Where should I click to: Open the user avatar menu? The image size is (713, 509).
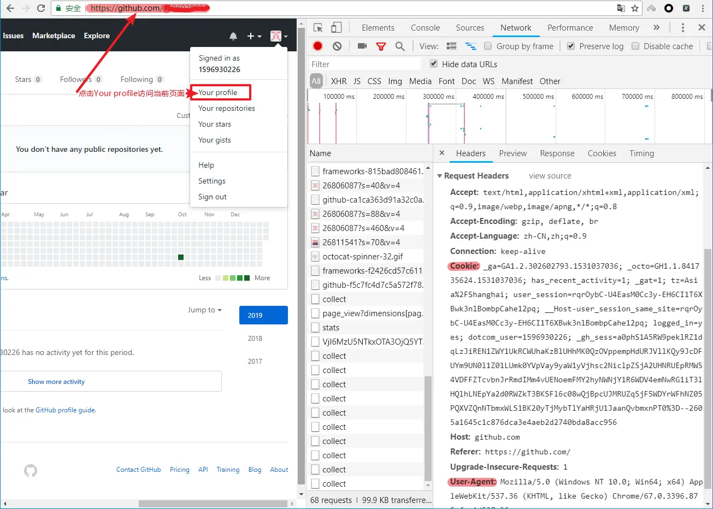pyautogui.click(x=279, y=36)
